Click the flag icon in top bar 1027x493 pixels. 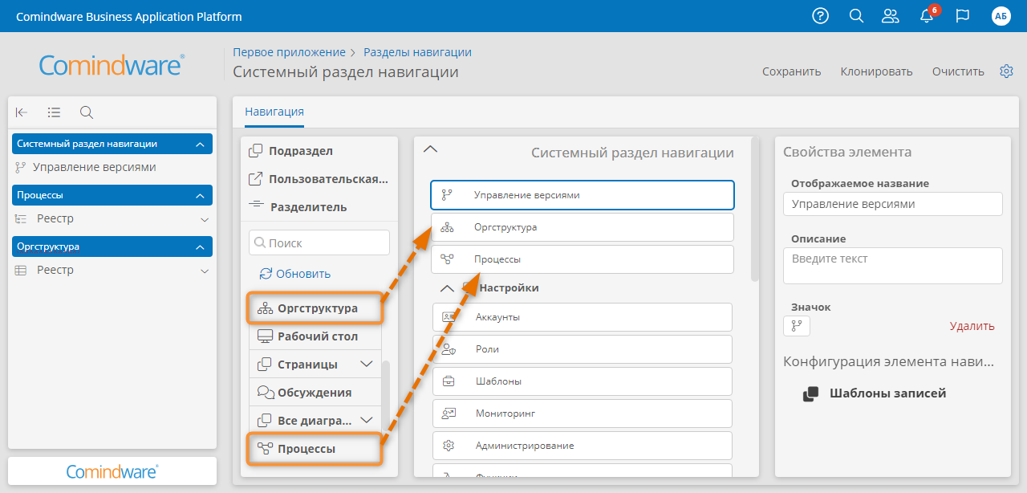pos(963,16)
